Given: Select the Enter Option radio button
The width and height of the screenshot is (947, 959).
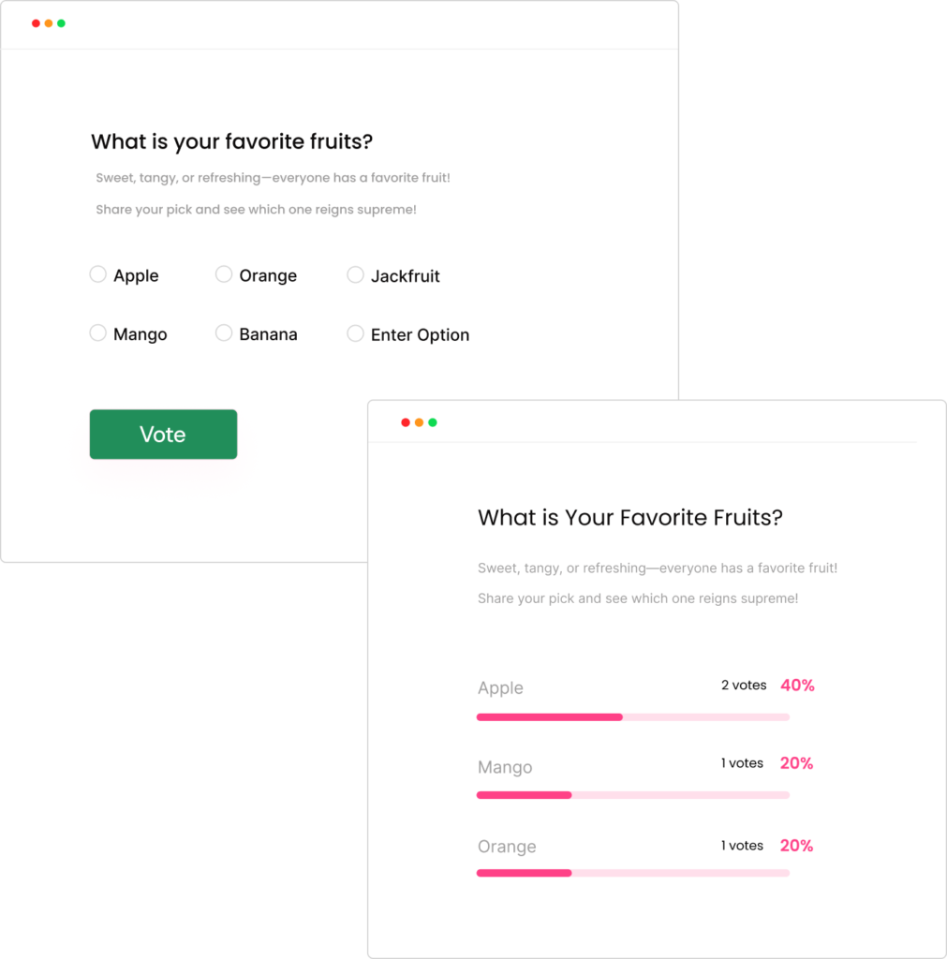Looking at the screenshot, I should tap(355, 333).
